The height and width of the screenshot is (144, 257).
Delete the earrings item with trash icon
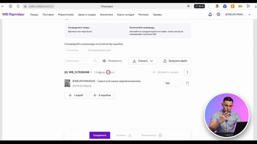coord(188,84)
